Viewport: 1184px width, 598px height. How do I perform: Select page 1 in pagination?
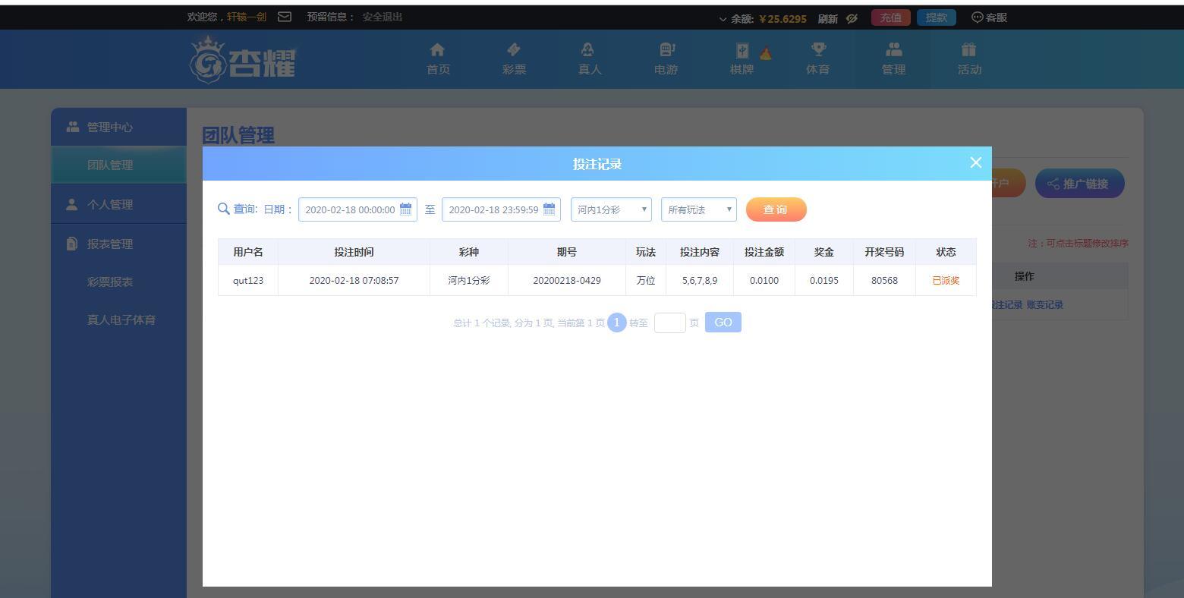click(616, 323)
